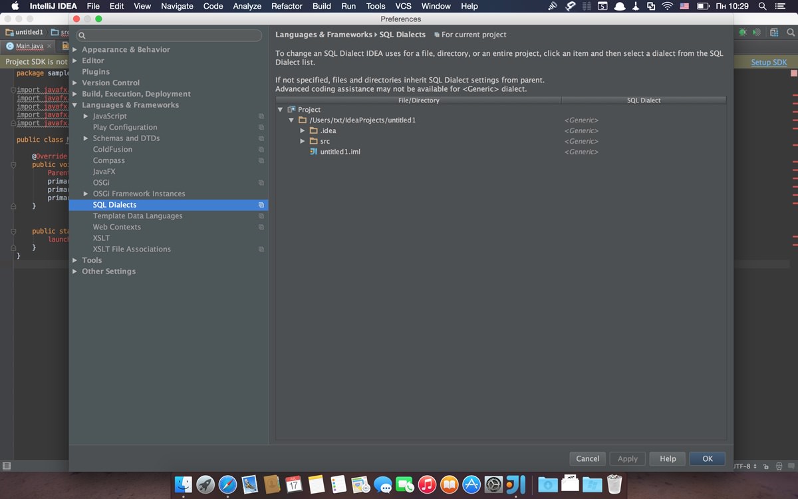798x499 pixels.
Task: Collapse the Languages & Frameworks section
Action: click(75, 105)
